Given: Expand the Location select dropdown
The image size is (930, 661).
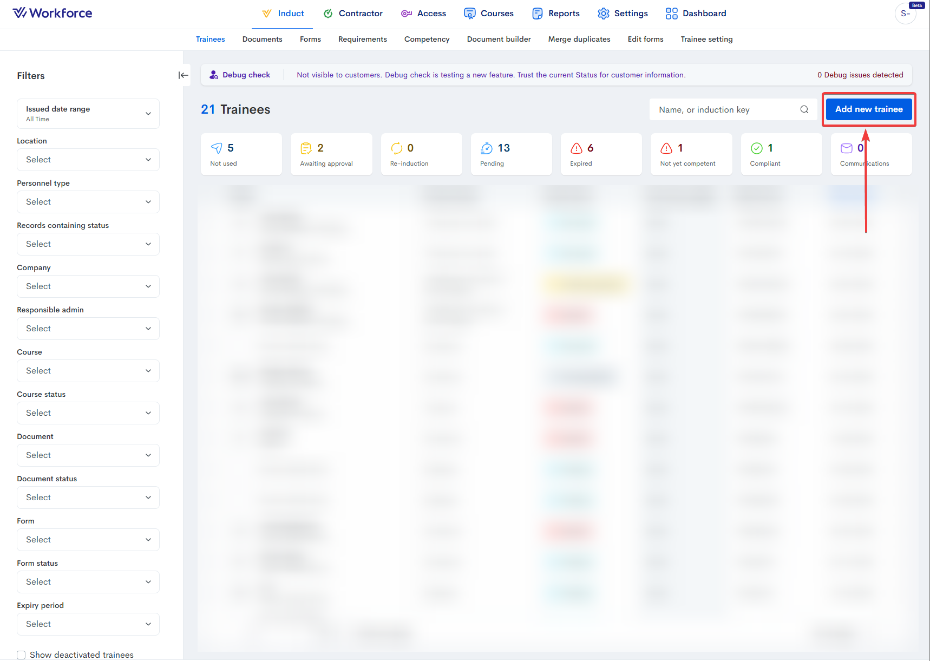Looking at the screenshot, I should (88, 160).
